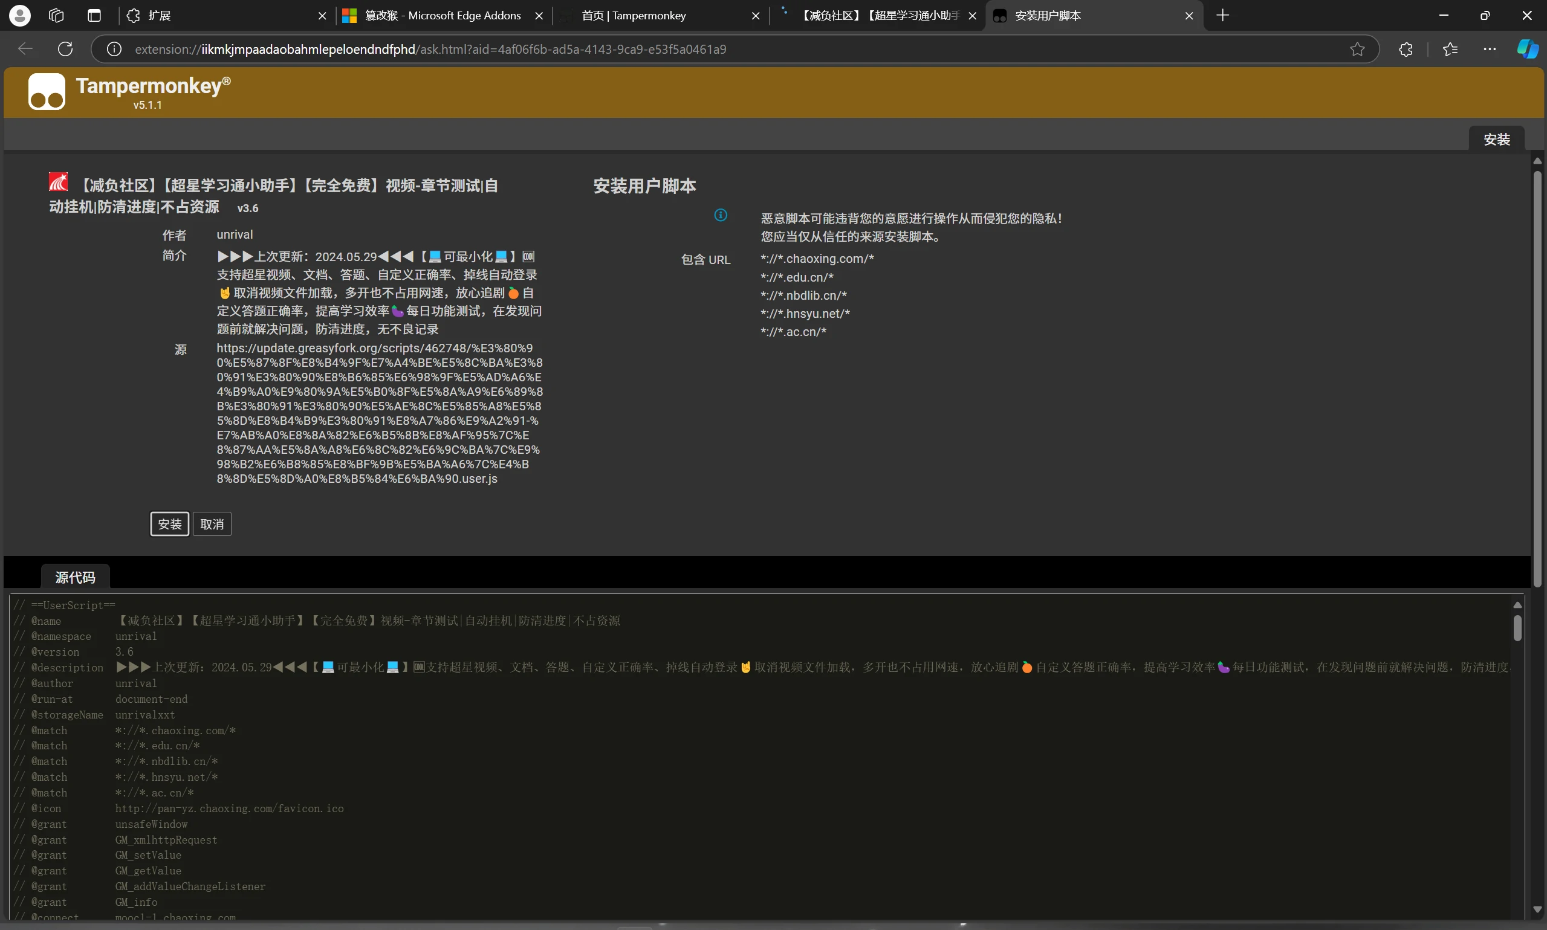Viewport: 1547px width, 930px height.
Task: Click the blue info warning icon
Action: 721,216
